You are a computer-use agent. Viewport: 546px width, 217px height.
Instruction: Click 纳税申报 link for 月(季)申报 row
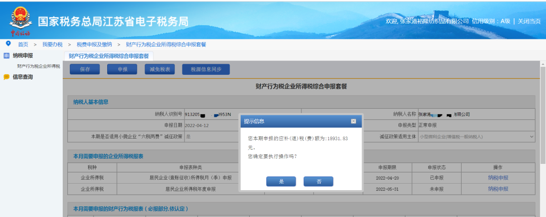pos(498,178)
